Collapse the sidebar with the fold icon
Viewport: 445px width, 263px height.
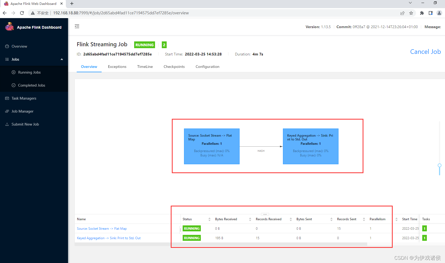pos(77,26)
